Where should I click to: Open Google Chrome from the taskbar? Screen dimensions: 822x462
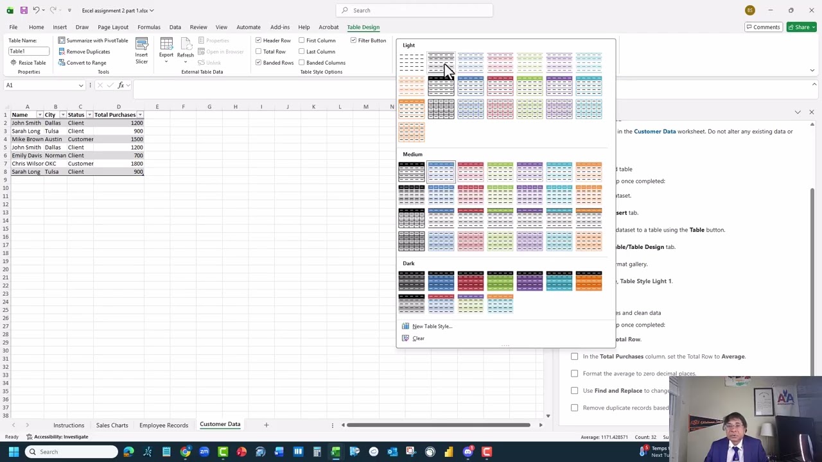coord(185,452)
